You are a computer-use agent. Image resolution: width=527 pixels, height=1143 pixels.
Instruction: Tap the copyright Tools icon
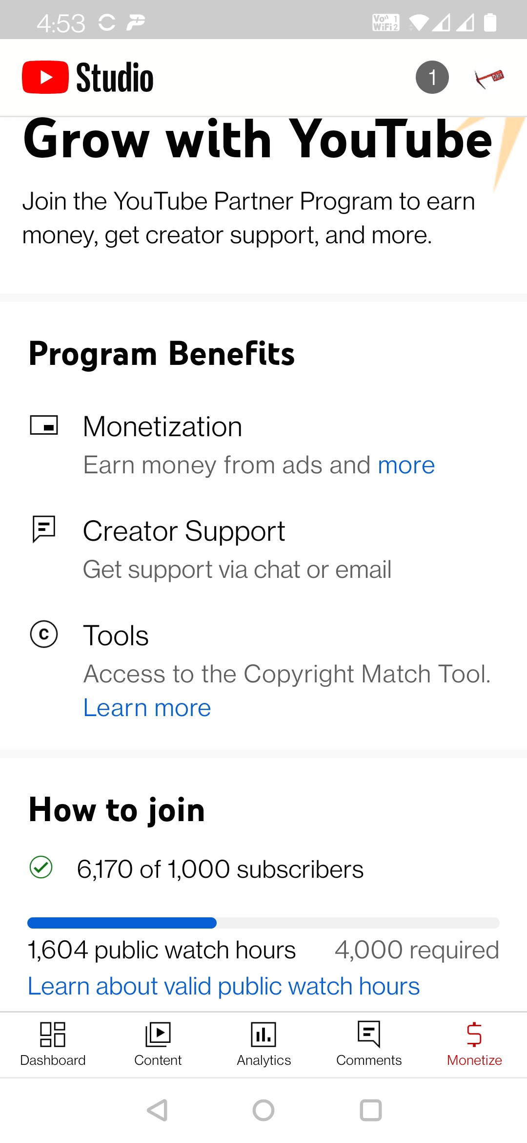pos(44,634)
